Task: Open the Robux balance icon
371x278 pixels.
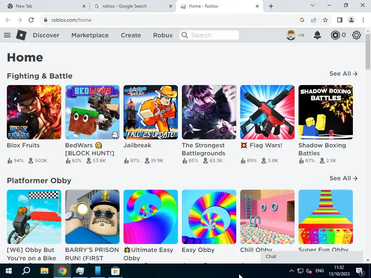Action: (335, 35)
